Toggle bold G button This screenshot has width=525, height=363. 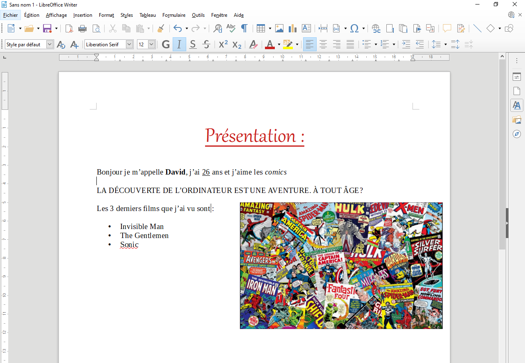[166, 44]
